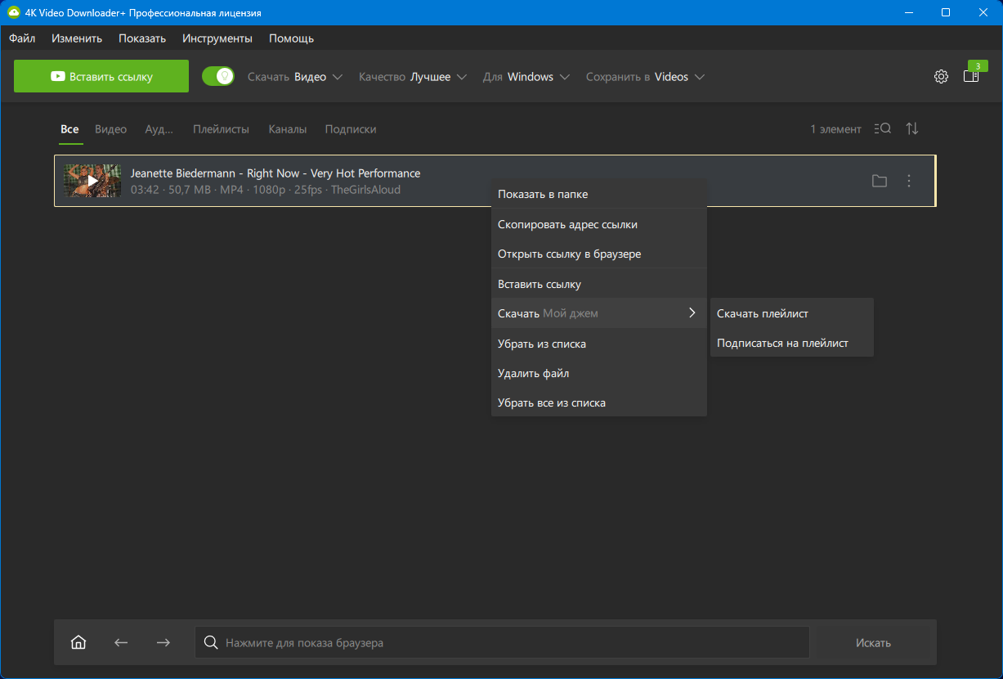This screenshot has width=1003, height=679.
Task: Click the browser back arrow
Action: [121, 642]
